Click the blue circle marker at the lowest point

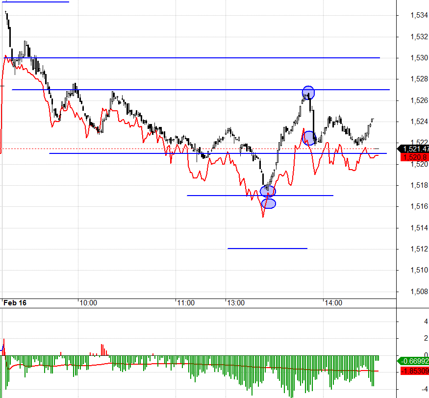(269, 203)
